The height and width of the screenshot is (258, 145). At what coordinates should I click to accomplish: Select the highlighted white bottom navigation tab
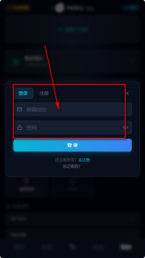coord(126,247)
